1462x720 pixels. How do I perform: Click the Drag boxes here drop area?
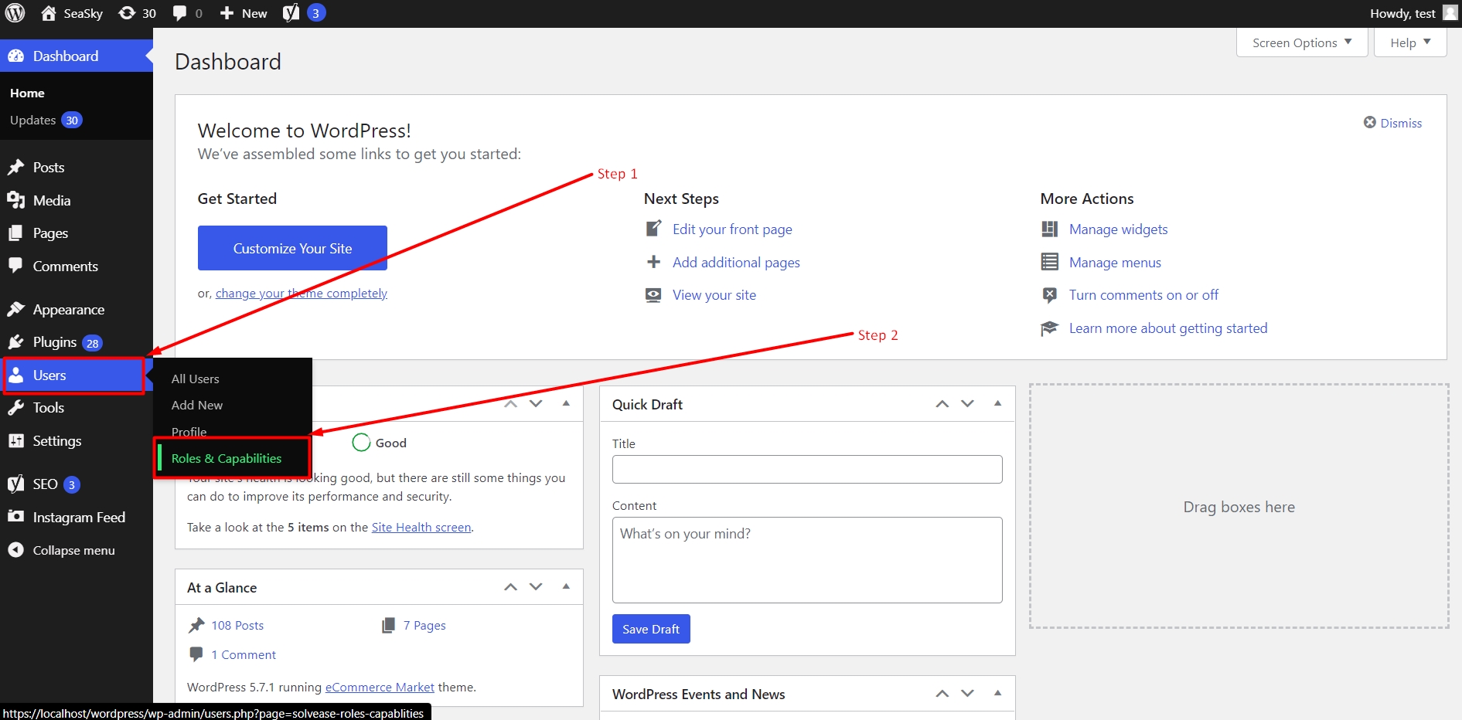coord(1239,507)
